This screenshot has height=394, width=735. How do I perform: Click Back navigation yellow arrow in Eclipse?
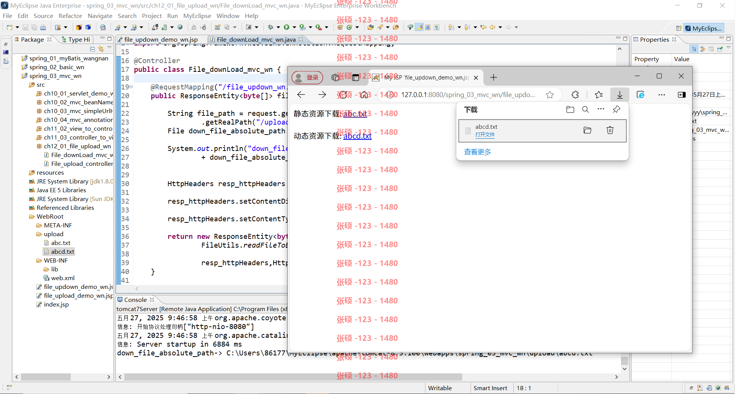pos(492,27)
